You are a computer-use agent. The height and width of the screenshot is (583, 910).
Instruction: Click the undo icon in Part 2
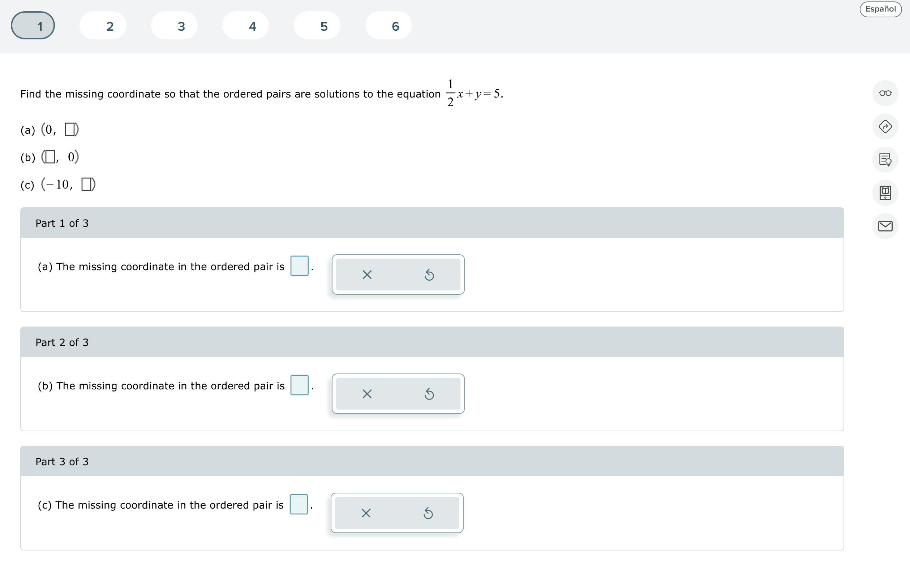(429, 394)
